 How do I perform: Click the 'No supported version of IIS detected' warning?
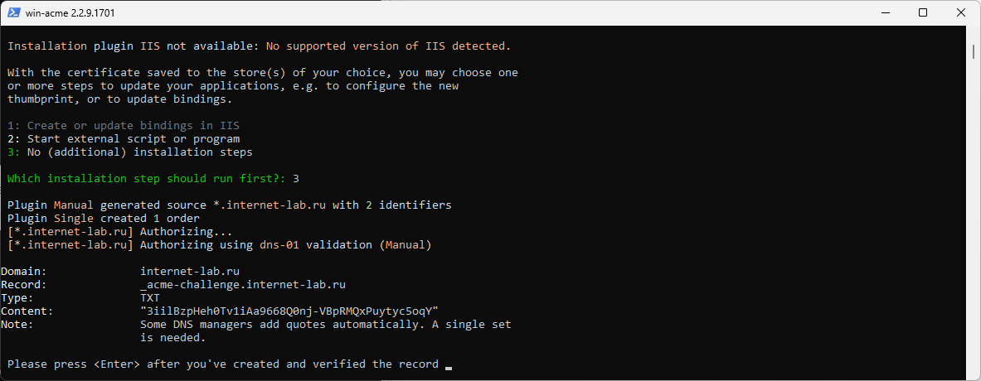[389, 46]
